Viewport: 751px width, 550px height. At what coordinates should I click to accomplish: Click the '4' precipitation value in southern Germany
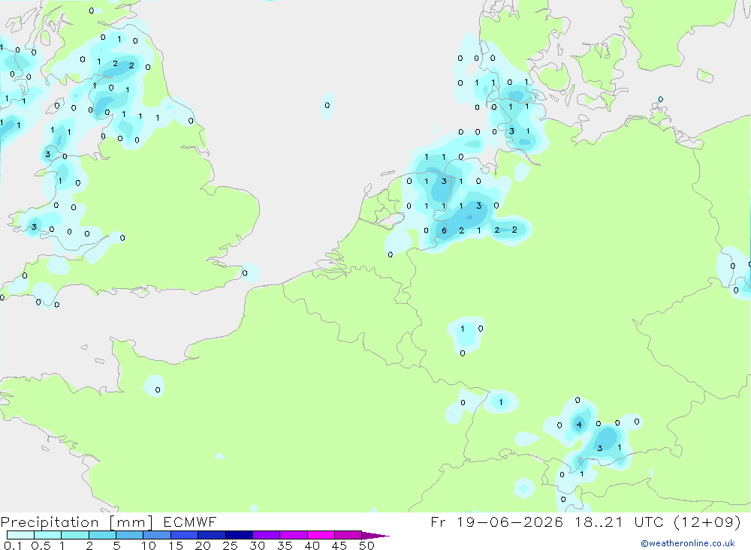(x=579, y=425)
